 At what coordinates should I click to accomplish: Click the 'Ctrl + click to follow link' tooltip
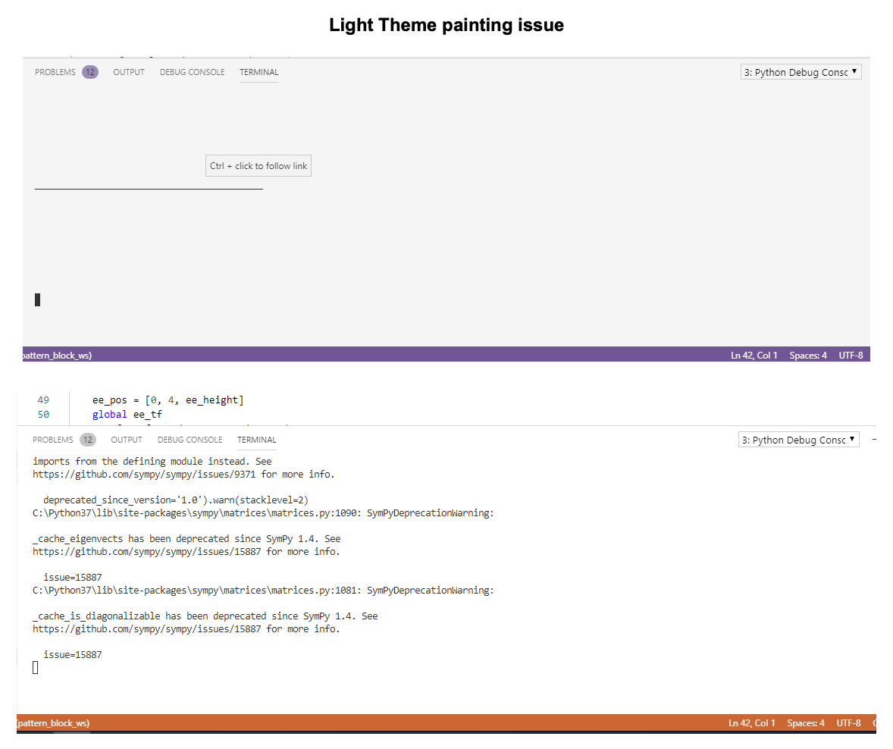tap(258, 166)
